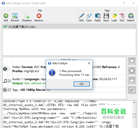Click the 'ReFrames: 4' video info text

pos(111,67)
